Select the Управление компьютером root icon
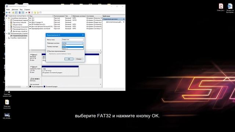 pyautogui.click(x=7, y=16)
